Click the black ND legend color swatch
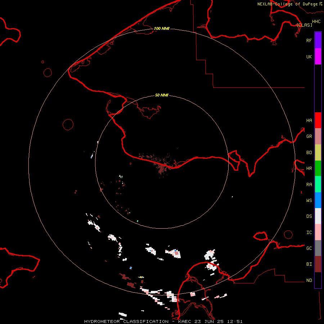 click(318, 280)
